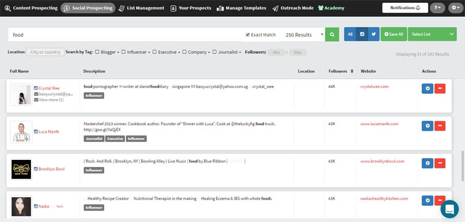Screen dimensions: 465x222
Task: Open the chat support bubble
Action: pos(449,209)
